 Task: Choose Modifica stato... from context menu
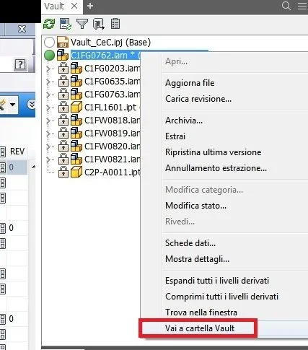(x=195, y=206)
